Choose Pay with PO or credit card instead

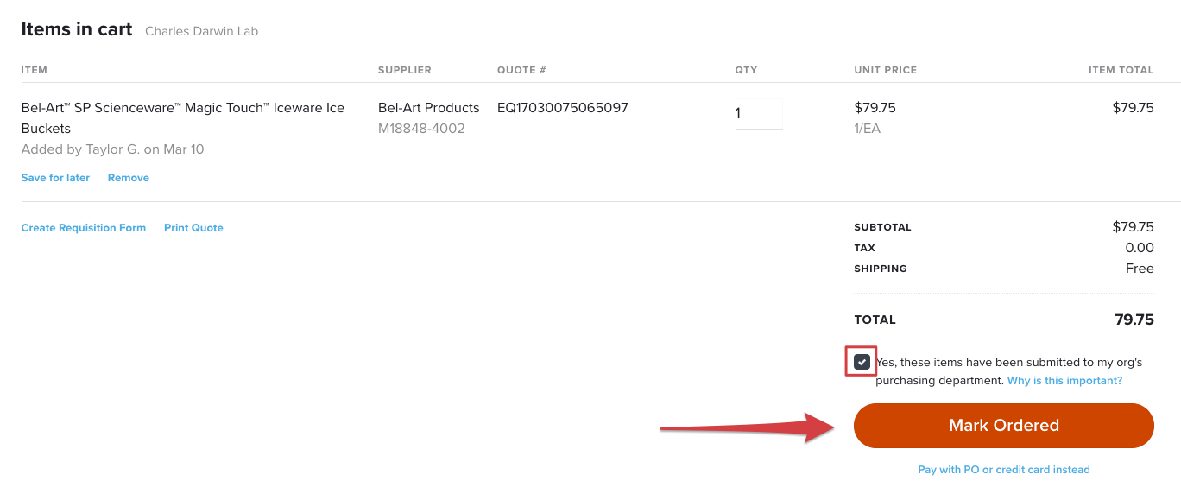pyautogui.click(x=1002, y=469)
